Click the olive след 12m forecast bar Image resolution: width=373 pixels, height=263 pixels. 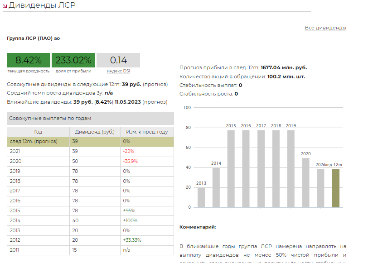(x=336, y=188)
